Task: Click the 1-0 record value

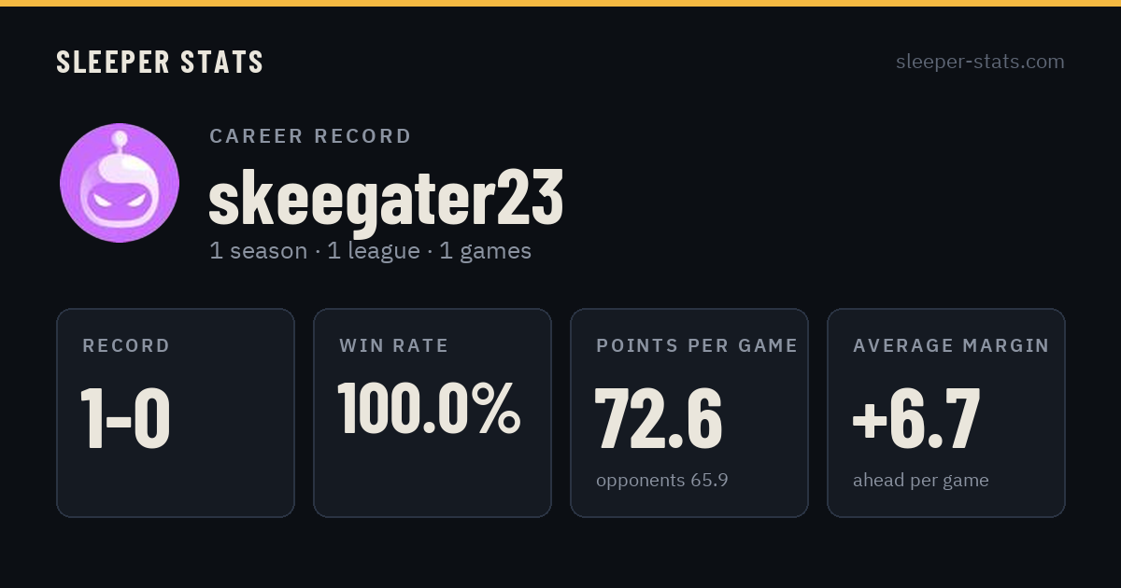Action: pyautogui.click(x=125, y=418)
